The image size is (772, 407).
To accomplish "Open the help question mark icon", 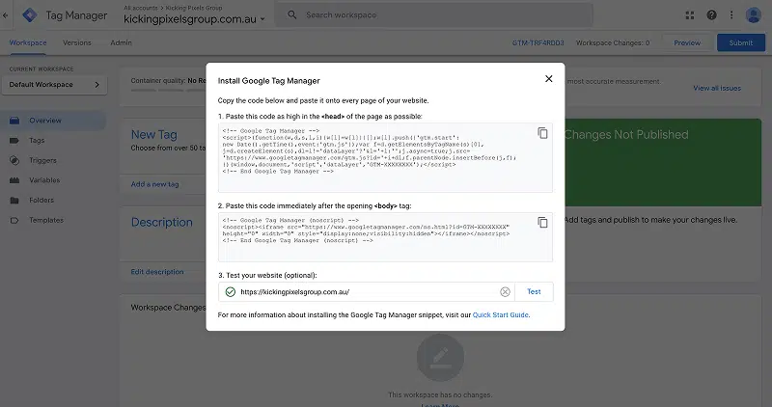I will pyautogui.click(x=711, y=15).
